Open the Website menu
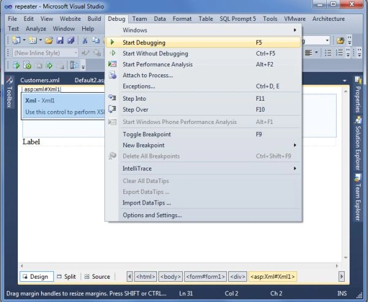368x302 pixels. click(x=70, y=19)
